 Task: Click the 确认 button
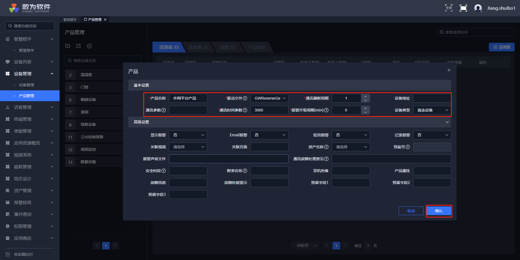pos(438,211)
